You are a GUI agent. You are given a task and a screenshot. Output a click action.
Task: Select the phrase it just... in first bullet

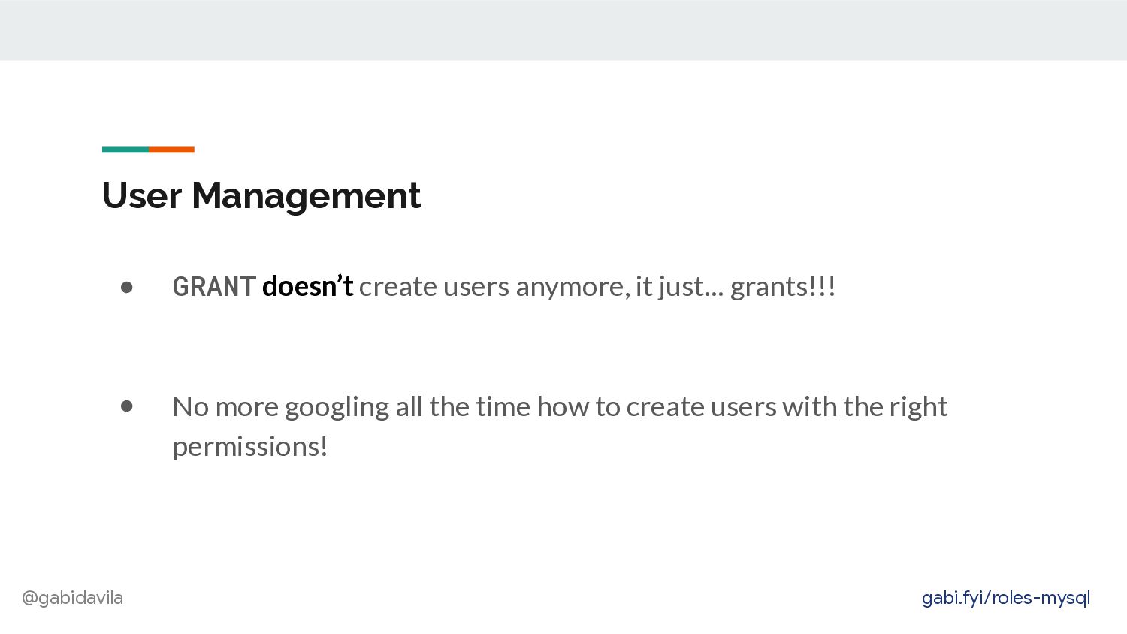679,287
